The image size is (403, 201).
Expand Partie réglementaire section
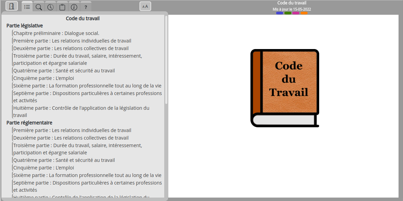click(29, 122)
